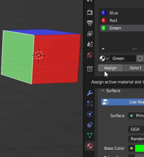144x157 pixels.
Task: Expand the material slot list options triangle
Action: pyautogui.click(x=103, y=49)
